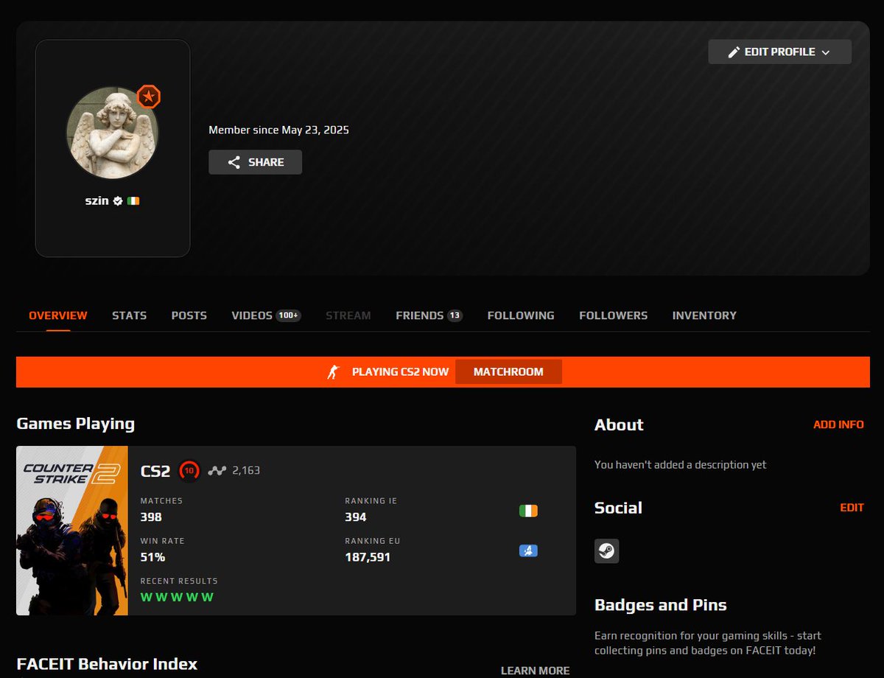
Task: Click the szin username text
Action: 97,200
